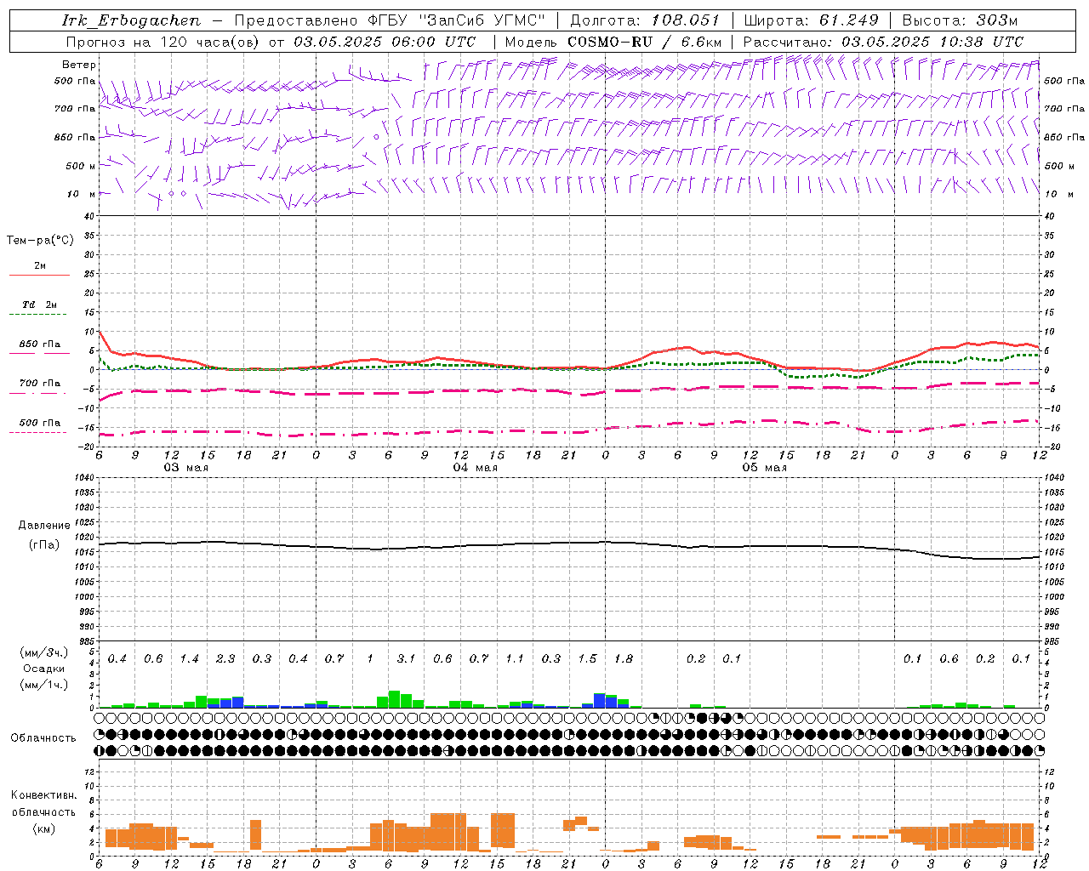Click the 500 м label left of wind panel

coord(81,166)
